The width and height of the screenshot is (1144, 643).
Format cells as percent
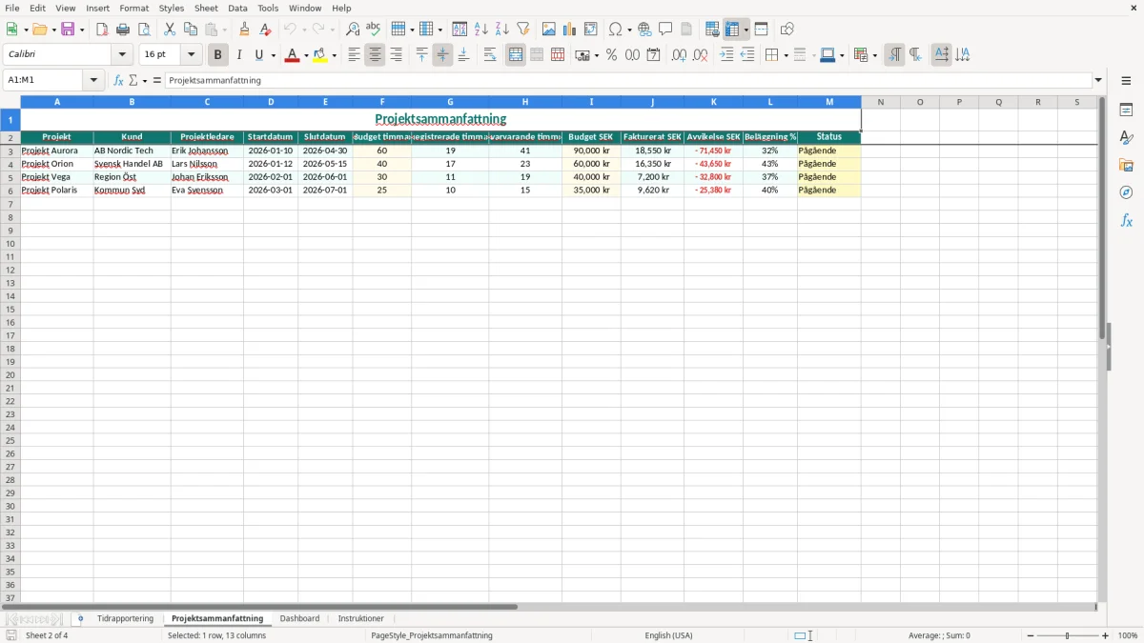pyautogui.click(x=611, y=55)
